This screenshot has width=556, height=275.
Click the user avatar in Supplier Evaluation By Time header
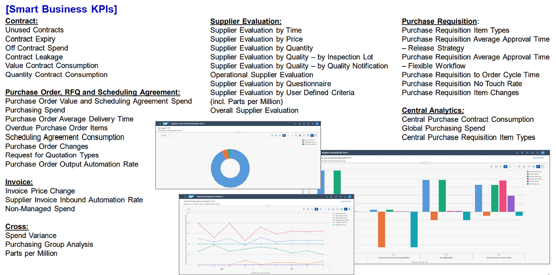(x=542, y=153)
